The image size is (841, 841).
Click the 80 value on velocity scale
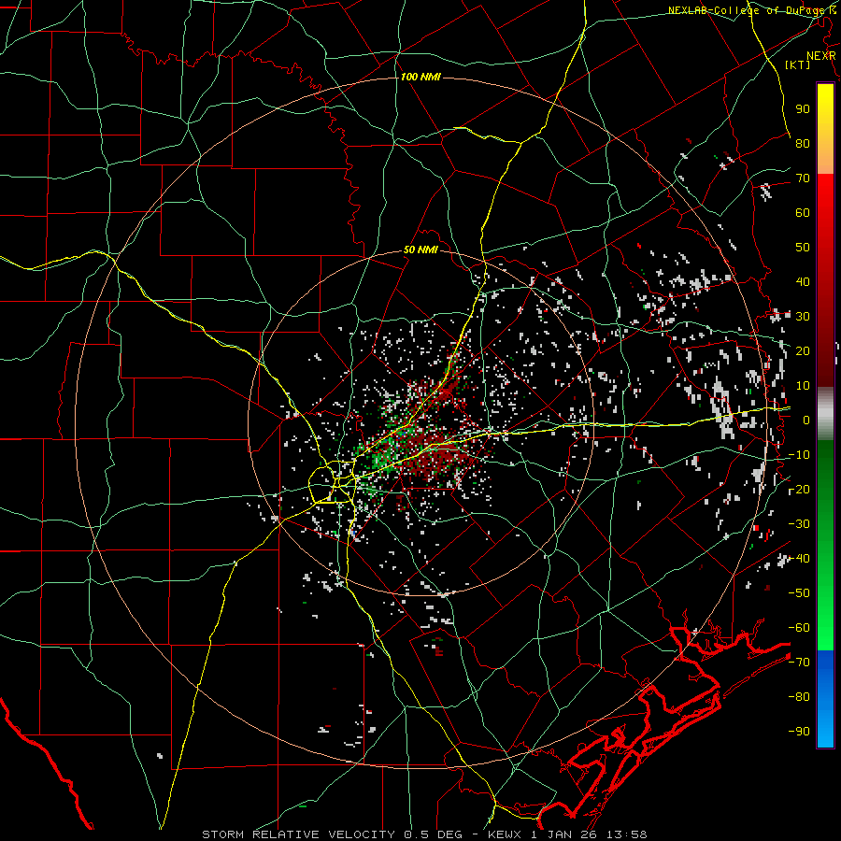[x=803, y=144]
